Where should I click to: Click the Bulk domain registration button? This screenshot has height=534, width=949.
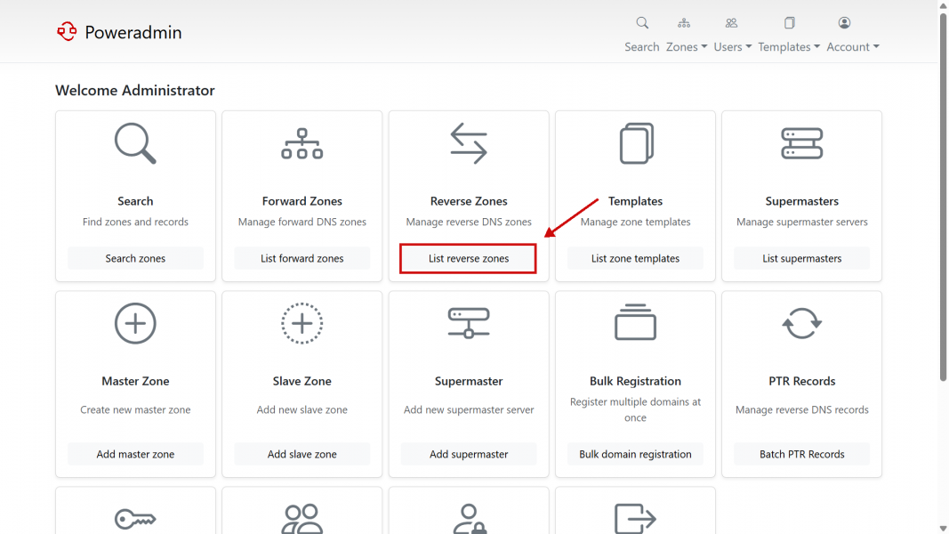[635, 454]
